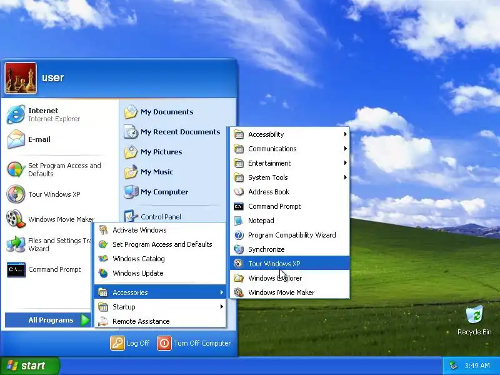Click the Windows Catalog icon

click(103, 259)
